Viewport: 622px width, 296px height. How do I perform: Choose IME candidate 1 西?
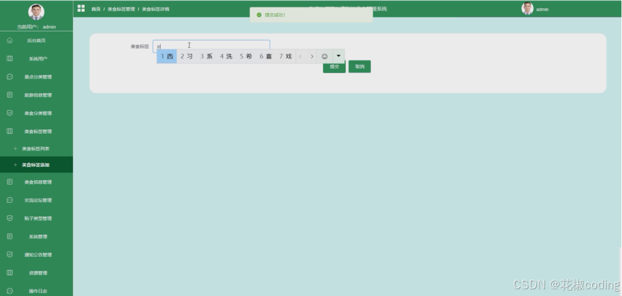(167, 56)
